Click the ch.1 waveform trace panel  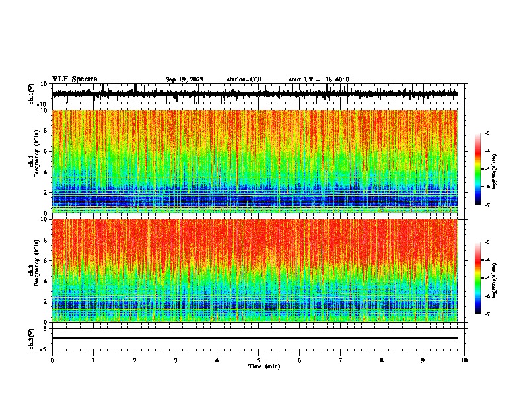(x=258, y=94)
